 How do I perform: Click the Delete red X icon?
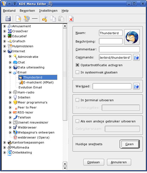tap(71, 19)
